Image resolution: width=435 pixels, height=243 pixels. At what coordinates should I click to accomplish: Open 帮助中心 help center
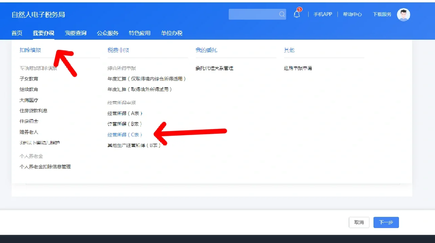point(352,14)
